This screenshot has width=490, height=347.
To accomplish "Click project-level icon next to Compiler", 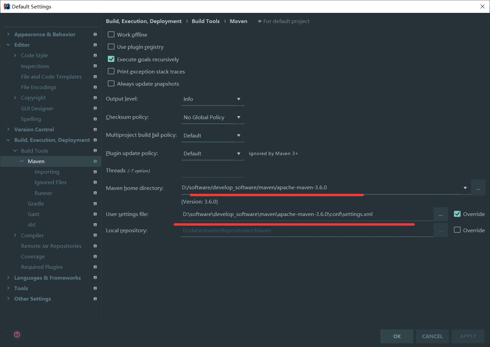I will pos(95,235).
